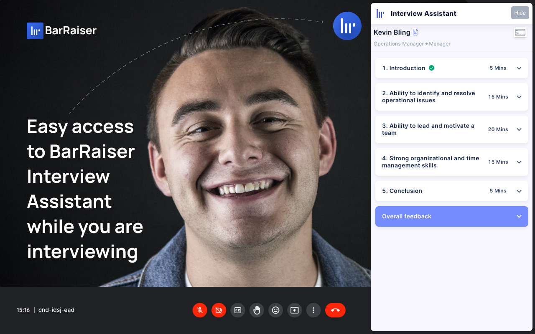End the call with red hang-up button
Image resolution: width=535 pixels, height=334 pixels.
(x=335, y=310)
